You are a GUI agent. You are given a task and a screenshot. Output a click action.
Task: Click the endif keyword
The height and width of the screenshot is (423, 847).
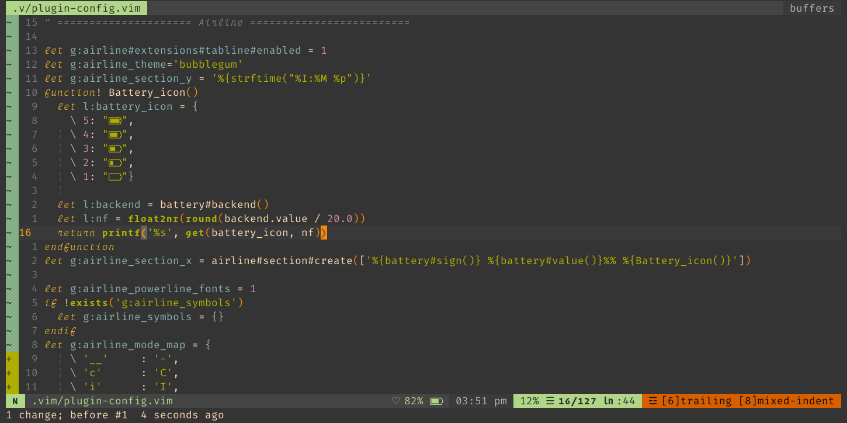coord(60,331)
